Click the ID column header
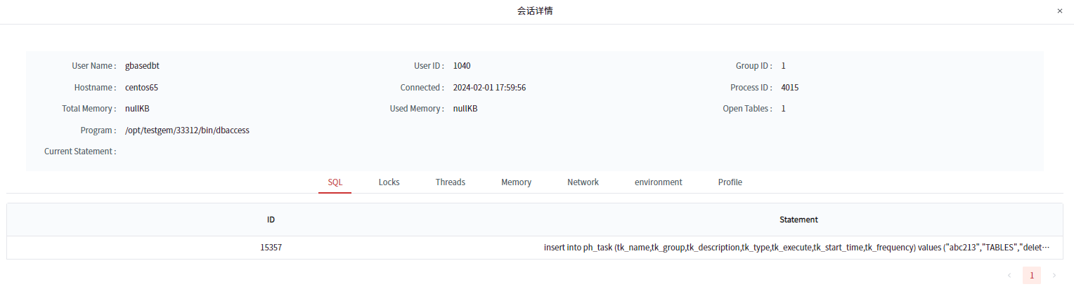This screenshot has height=289, width=1074. [x=271, y=220]
